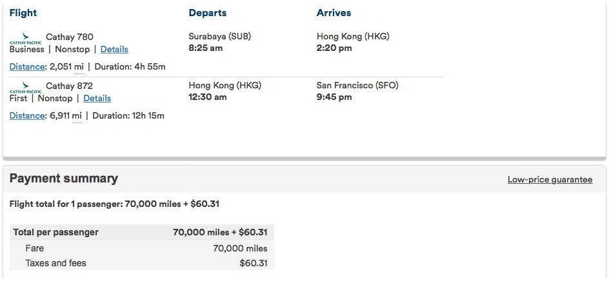Click the Taxes and fees $60.31 row
Viewport: 609px width, 283px height.
pos(142,263)
